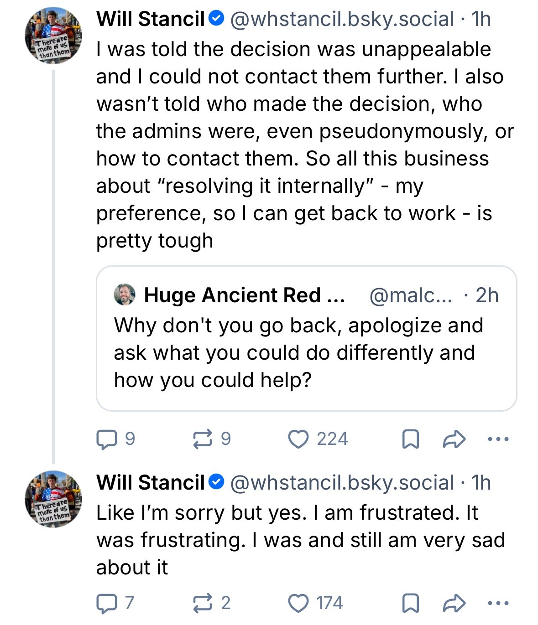Share the first post via arrow icon
This screenshot has width=538, height=625.
click(x=454, y=439)
